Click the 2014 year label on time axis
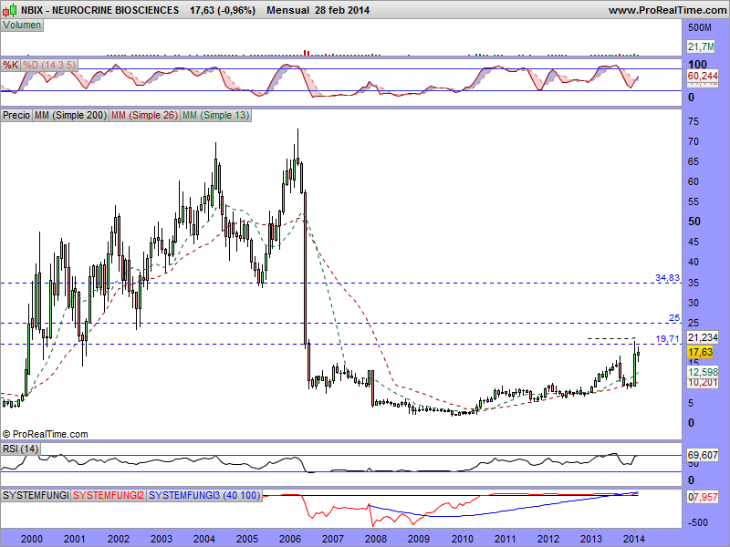Image resolution: width=730 pixels, height=547 pixels. pyautogui.click(x=634, y=539)
